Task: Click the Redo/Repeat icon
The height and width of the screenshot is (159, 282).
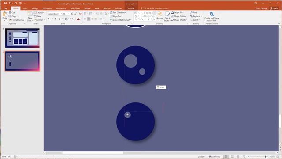Action: coord(15,3)
